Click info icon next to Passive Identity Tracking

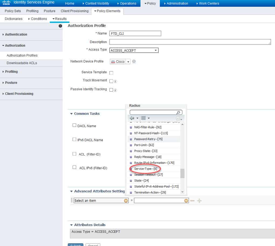pyautogui.click(x=115, y=90)
